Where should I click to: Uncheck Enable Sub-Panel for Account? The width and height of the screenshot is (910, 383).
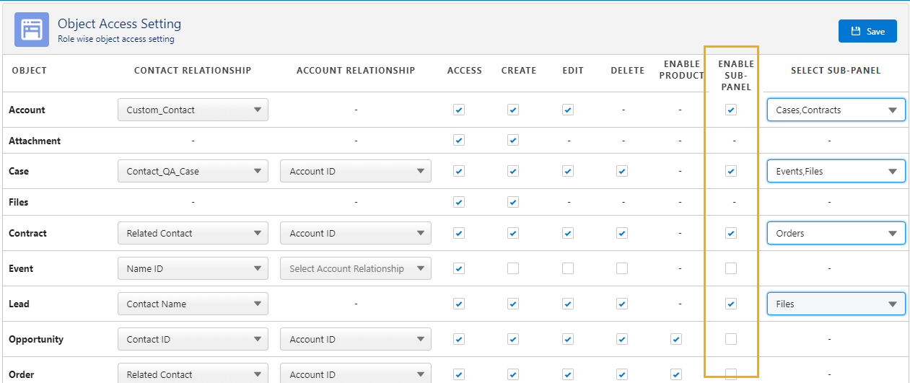pos(731,110)
